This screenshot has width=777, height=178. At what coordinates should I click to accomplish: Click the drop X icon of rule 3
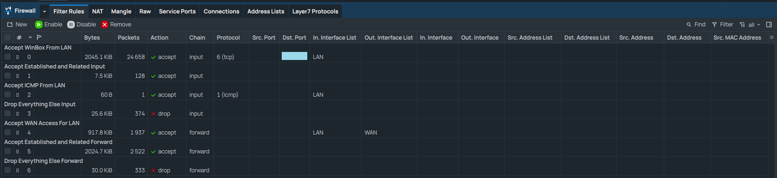tap(153, 114)
